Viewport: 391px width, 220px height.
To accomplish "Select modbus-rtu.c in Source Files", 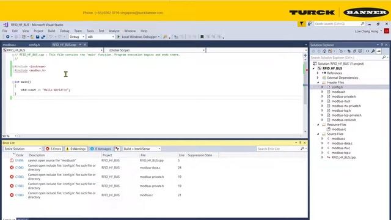I will (341, 148).
